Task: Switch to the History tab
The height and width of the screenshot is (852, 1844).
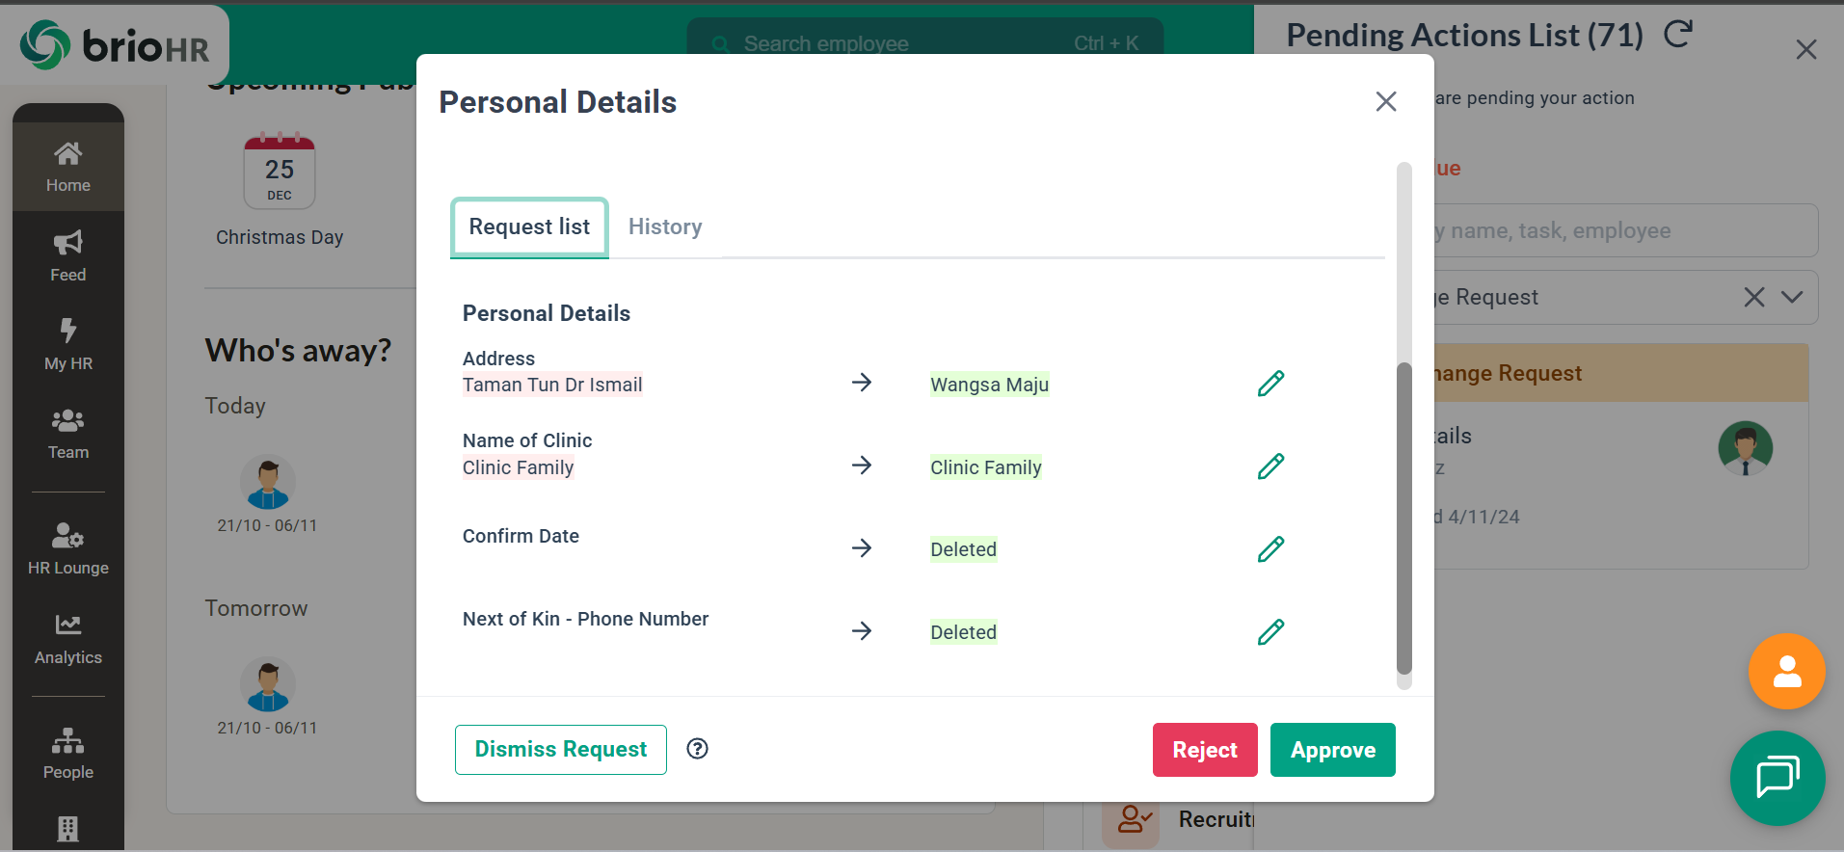Action: click(665, 226)
